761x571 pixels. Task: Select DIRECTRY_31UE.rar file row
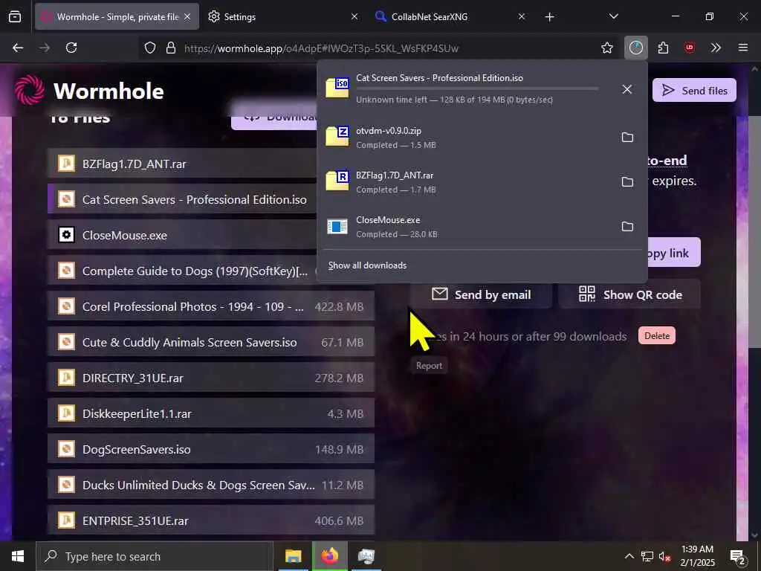[211, 377]
